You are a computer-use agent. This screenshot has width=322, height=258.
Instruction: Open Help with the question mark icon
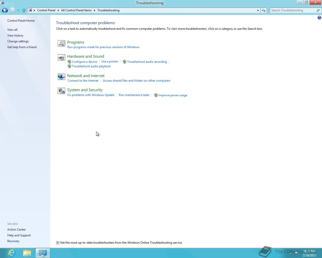[319, 18]
